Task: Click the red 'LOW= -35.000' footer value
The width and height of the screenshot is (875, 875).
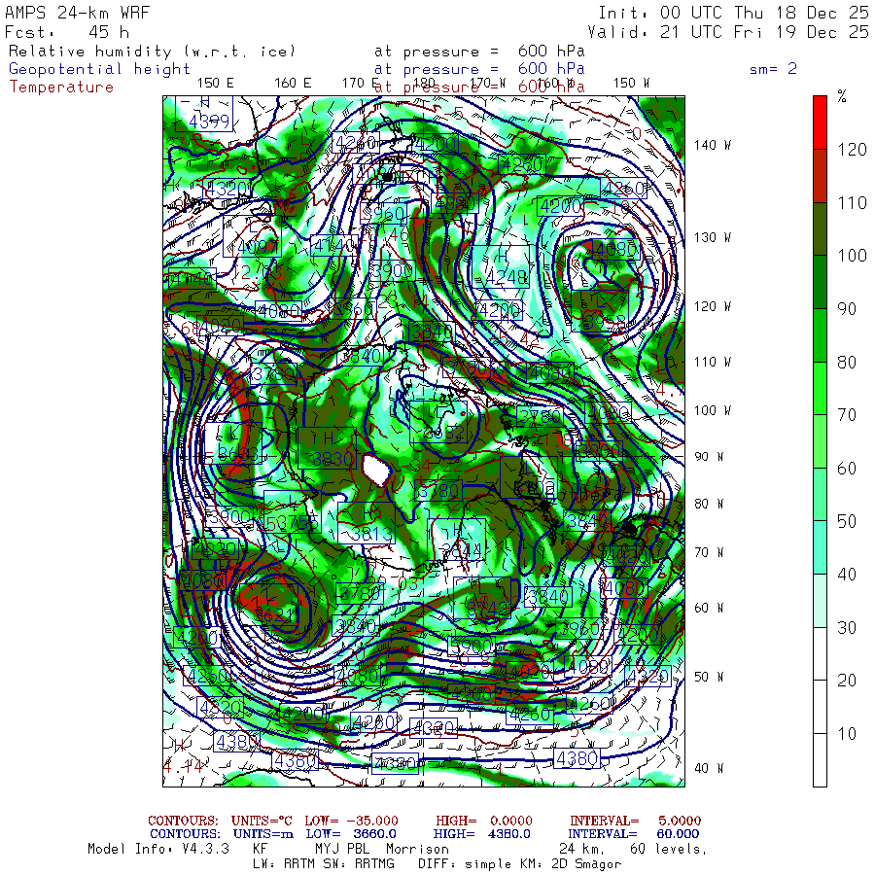Action: coord(351,821)
